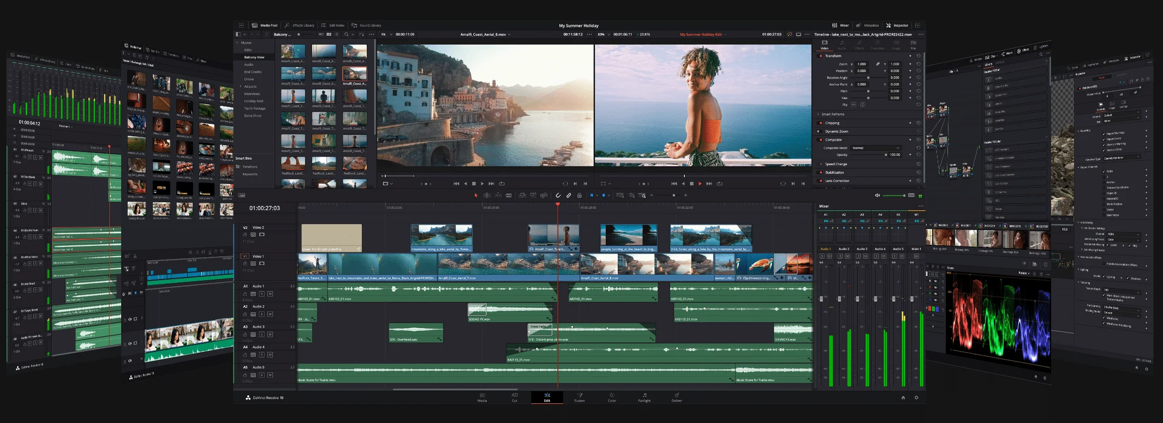The image size is (1163, 423).
Task: Toggle loop playback in source viewer
Action: click(502, 184)
